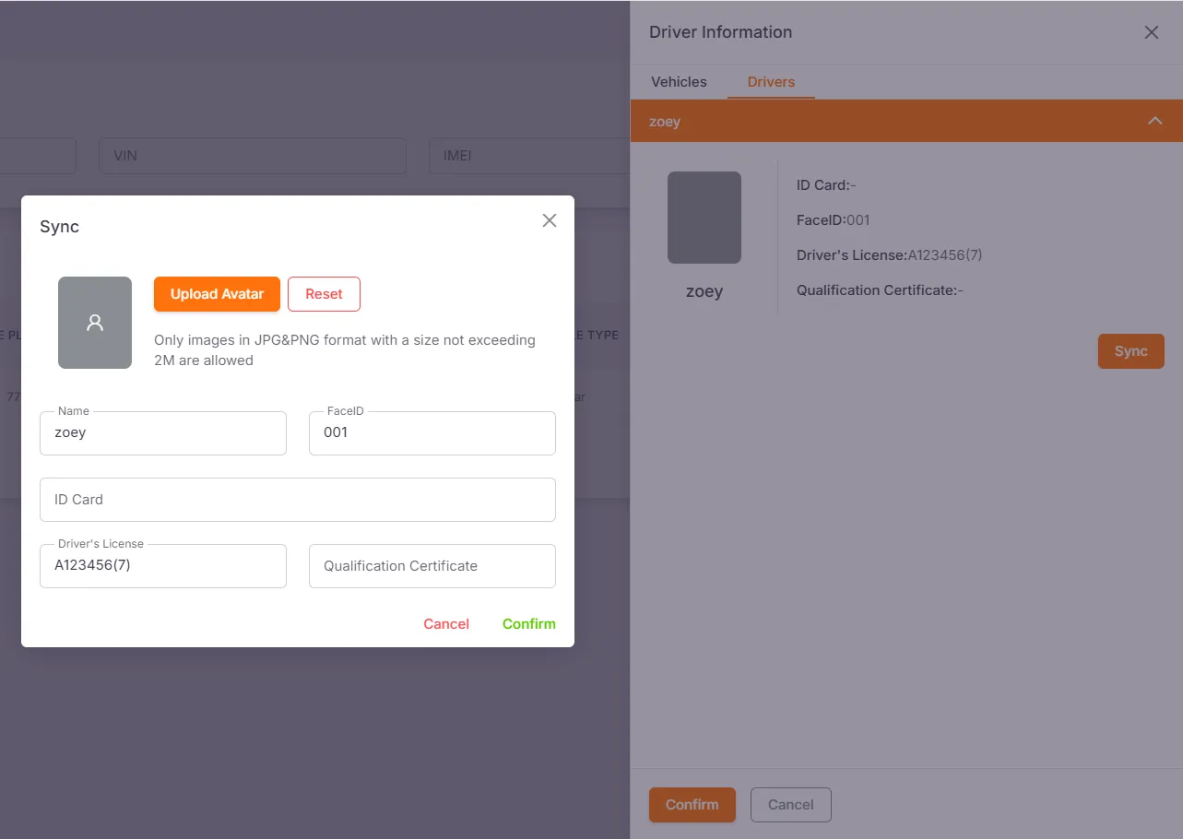Confirm the Driver Information panel

692,805
